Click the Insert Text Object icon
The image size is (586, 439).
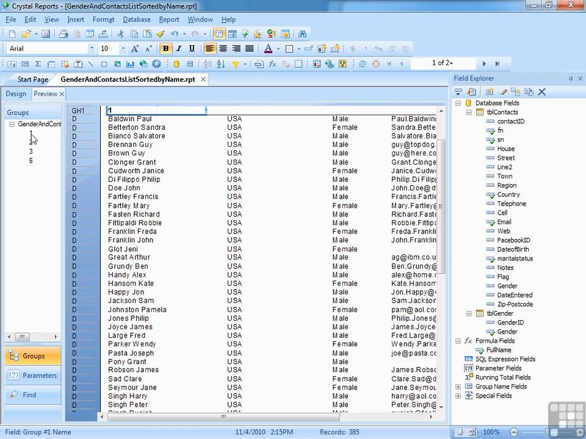click(x=12, y=64)
